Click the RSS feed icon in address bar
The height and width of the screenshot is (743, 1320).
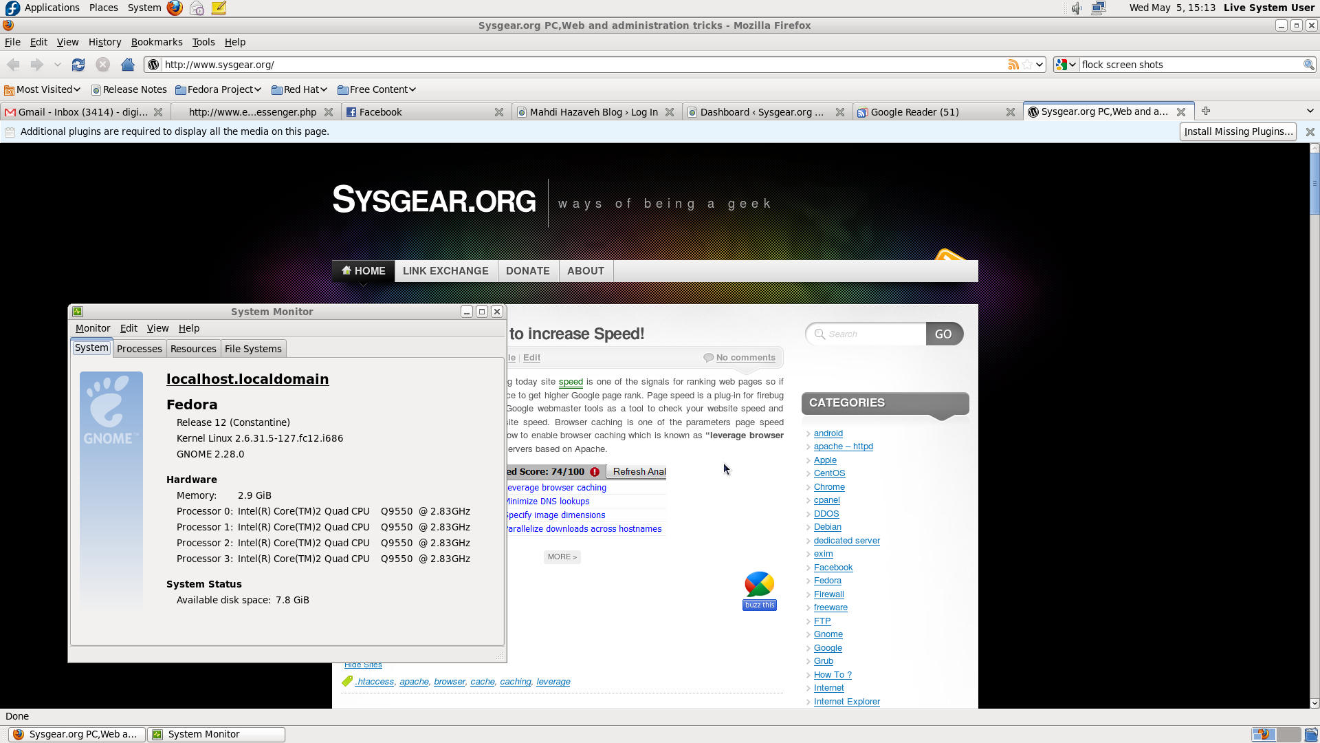pyautogui.click(x=1013, y=65)
